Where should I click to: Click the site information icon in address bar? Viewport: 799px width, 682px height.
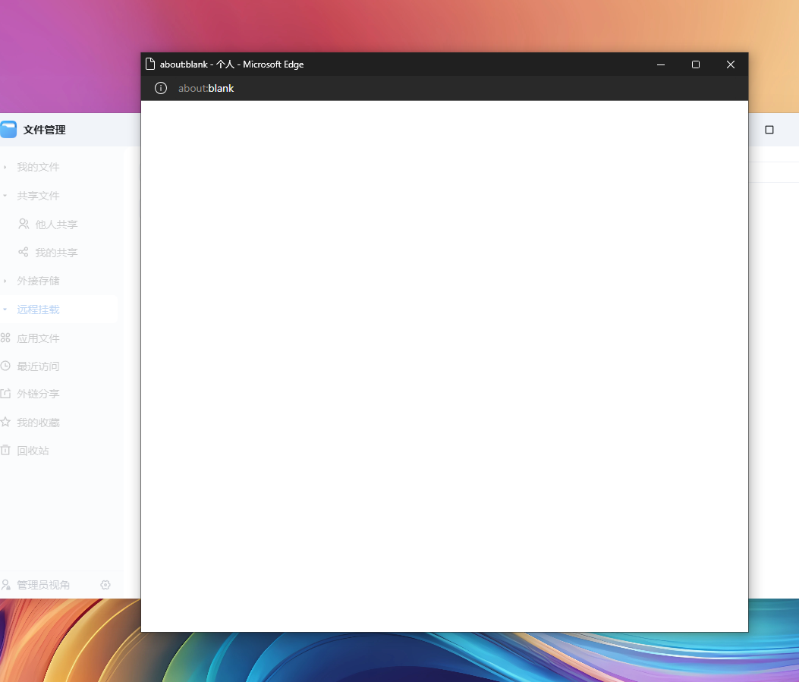[161, 88]
